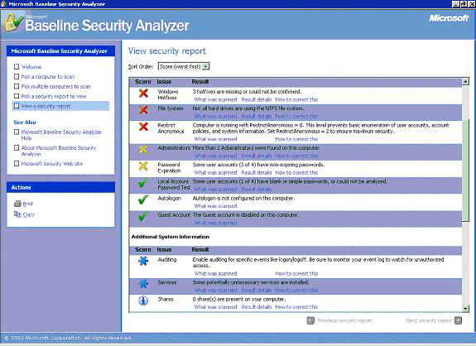The image size is (476, 346).
Task: Click the yellow X icon for Administrators
Action: (143, 149)
